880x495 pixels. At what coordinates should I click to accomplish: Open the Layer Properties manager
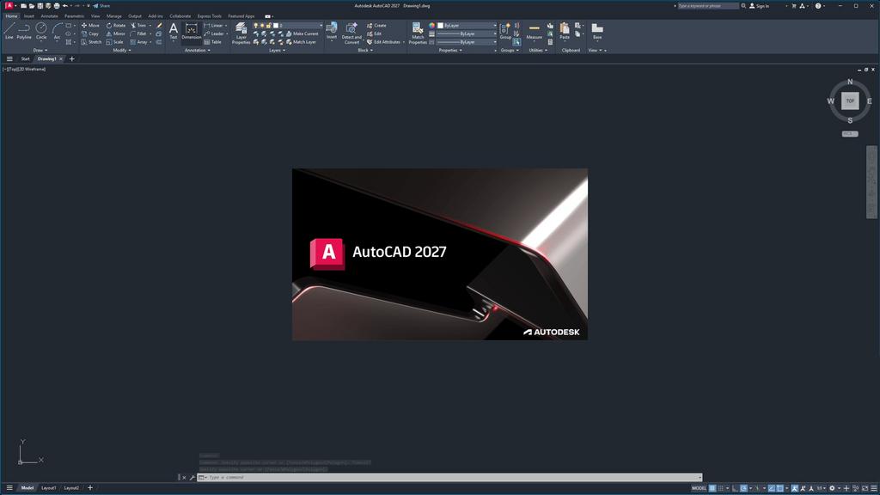(241, 32)
